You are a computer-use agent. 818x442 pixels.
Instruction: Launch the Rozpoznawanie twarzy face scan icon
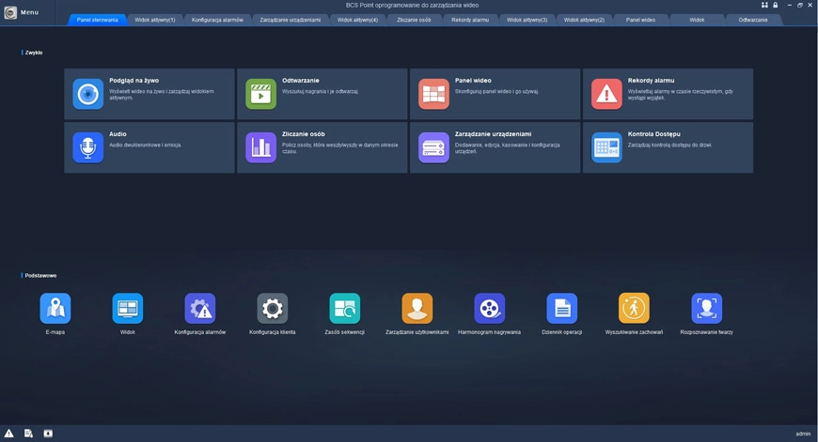coord(706,308)
